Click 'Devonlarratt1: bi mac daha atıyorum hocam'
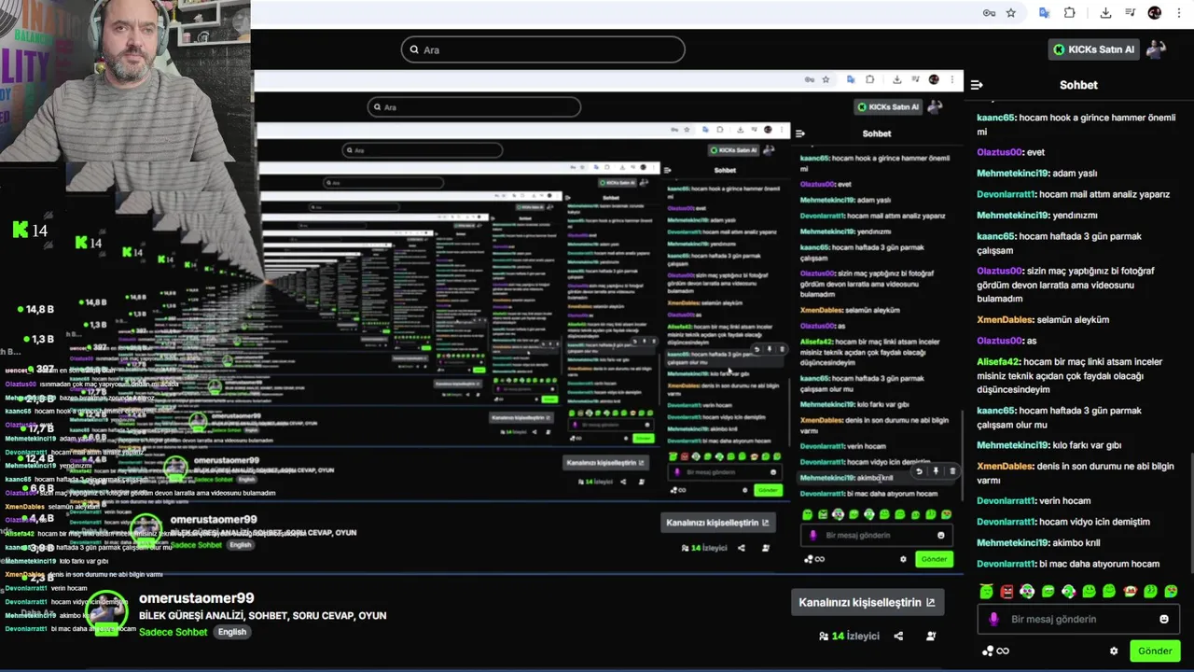1194x672 pixels. [x=1068, y=564]
